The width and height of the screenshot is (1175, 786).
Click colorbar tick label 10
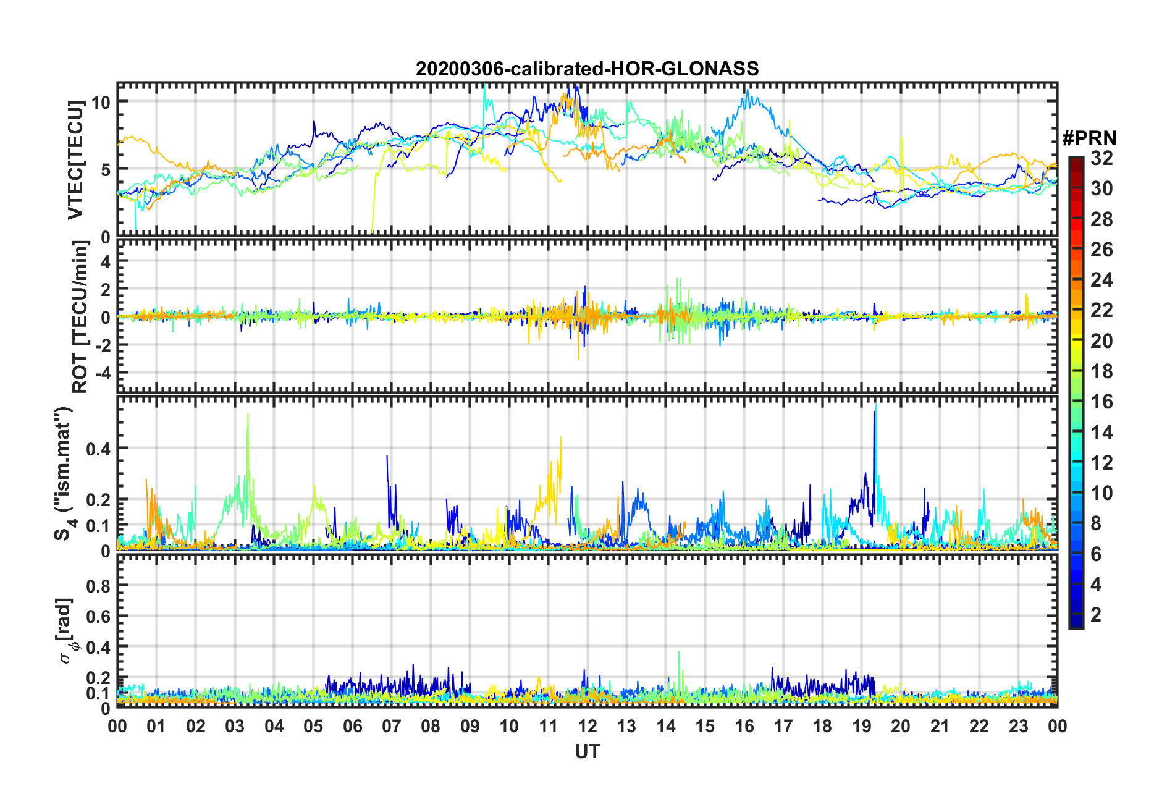click(1101, 492)
